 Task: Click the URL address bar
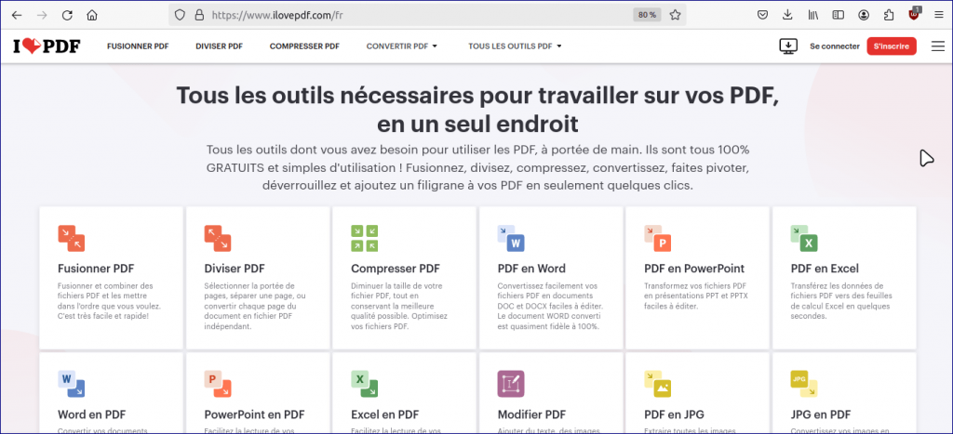(419, 15)
